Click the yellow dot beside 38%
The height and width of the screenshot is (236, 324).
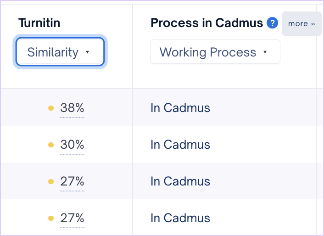51,108
